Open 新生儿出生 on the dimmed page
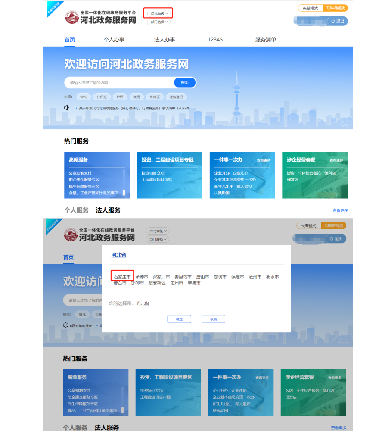This screenshot has width=379, height=438. 222,404
